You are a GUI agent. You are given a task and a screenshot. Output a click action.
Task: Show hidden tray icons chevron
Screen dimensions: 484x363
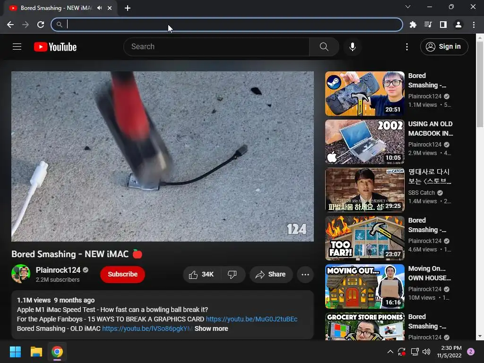pyautogui.click(x=390, y=352)
